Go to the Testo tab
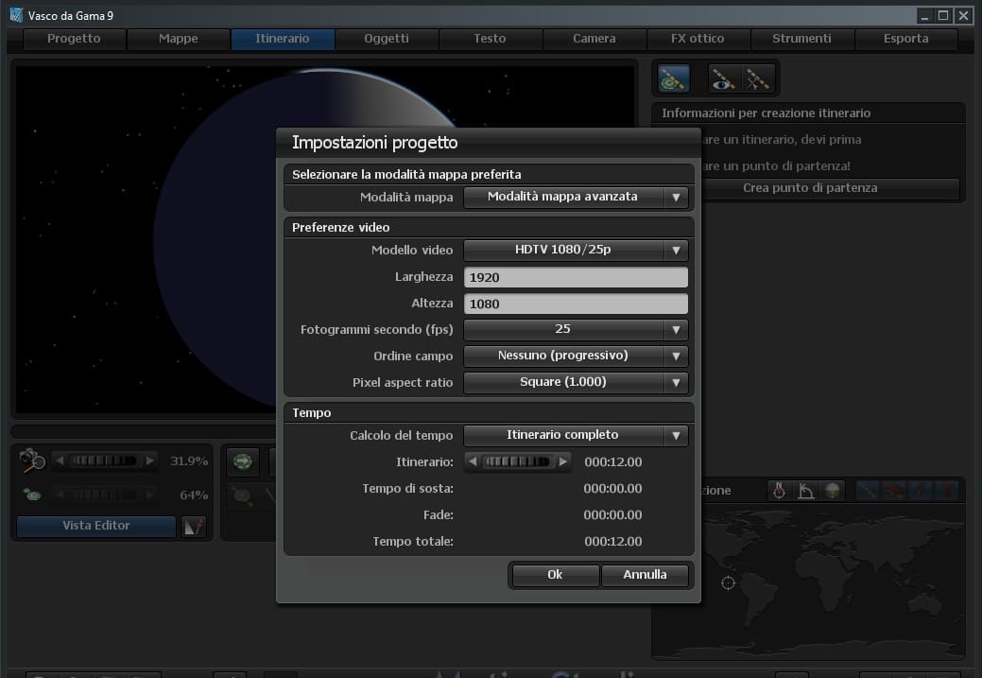The width and height of the screenshot is (982, 678). click(490, 39)
